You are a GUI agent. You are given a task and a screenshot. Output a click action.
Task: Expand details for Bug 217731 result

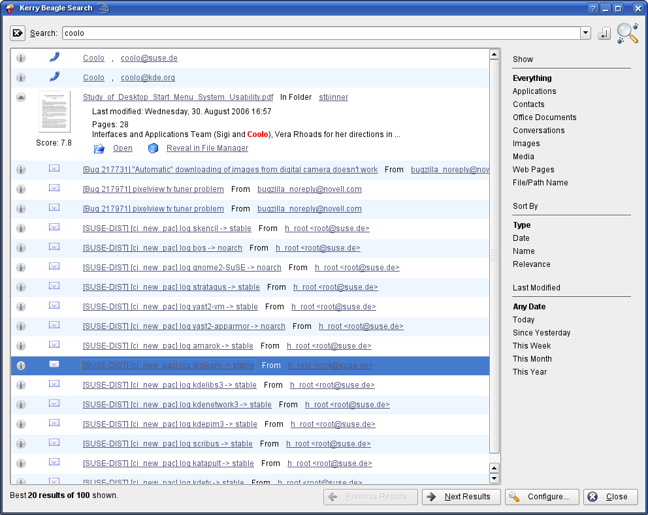coord(21,170)
